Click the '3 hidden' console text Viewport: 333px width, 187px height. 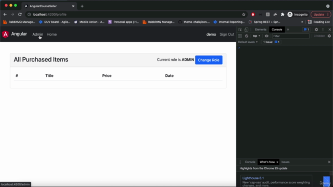tap(319, 36)
